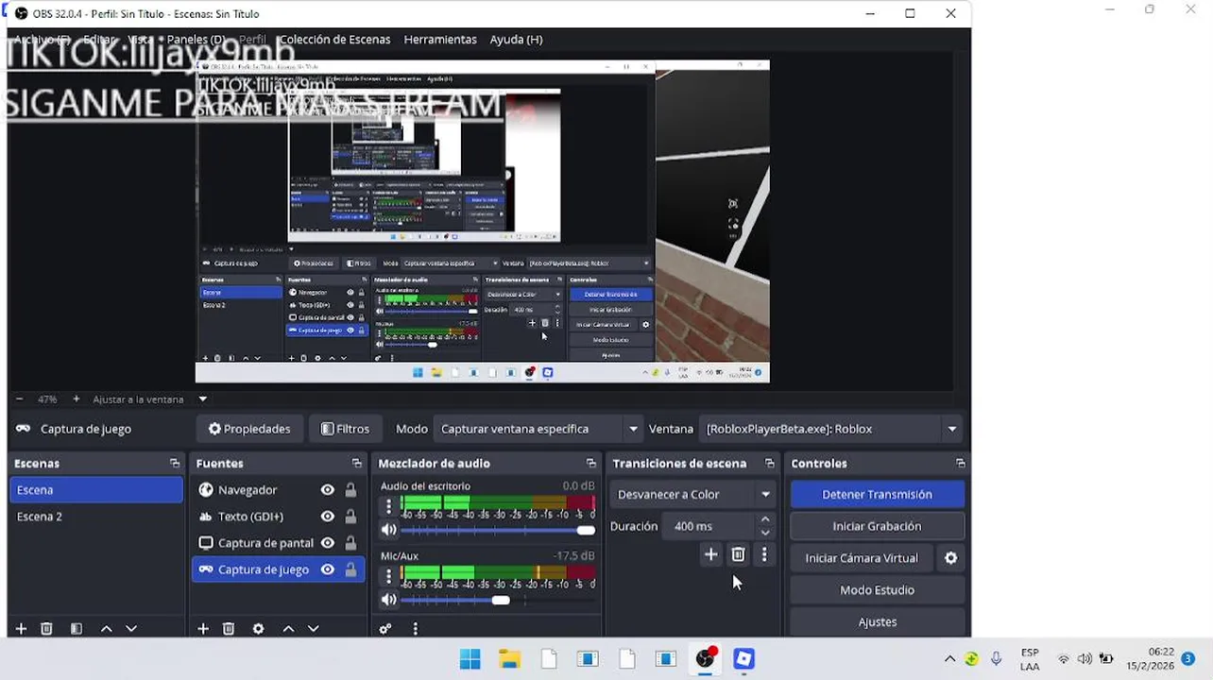Lock the Texto (GDI+) source
This screenshot has width=1213, height=680.
click(x=350, y=517)
